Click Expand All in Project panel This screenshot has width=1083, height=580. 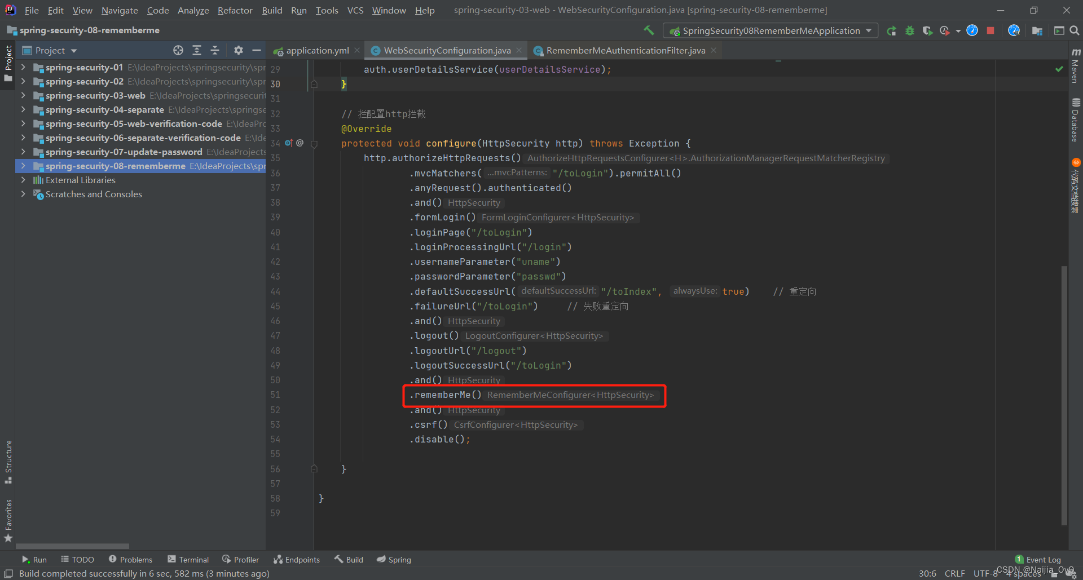point(196,50)
